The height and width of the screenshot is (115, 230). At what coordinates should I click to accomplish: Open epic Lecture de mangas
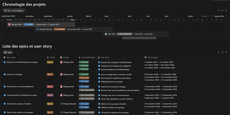(x=14, y=74)
